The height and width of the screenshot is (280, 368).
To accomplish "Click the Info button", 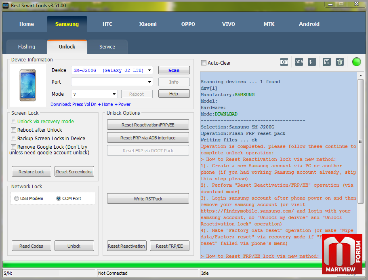I will tap(174, 82).
